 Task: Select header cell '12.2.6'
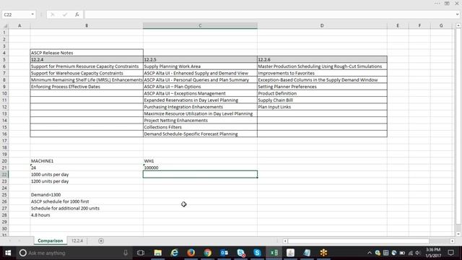[x=322, y=59]
